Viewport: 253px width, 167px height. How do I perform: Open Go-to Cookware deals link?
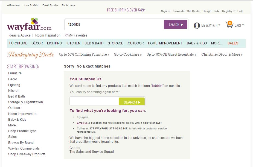128,54
